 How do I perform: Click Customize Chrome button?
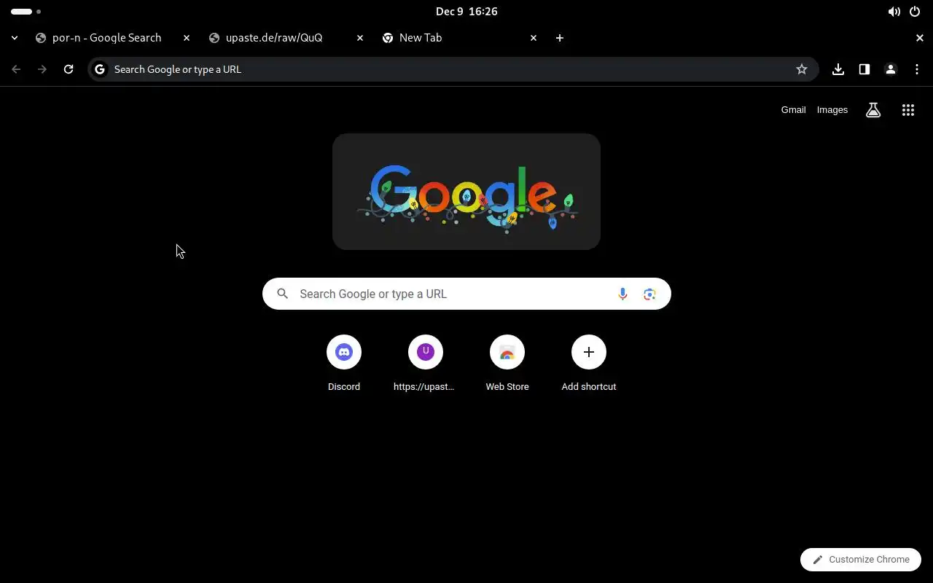(x=861, y=560)
